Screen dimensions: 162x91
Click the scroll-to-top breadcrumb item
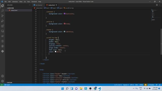(x=69, y=8)
